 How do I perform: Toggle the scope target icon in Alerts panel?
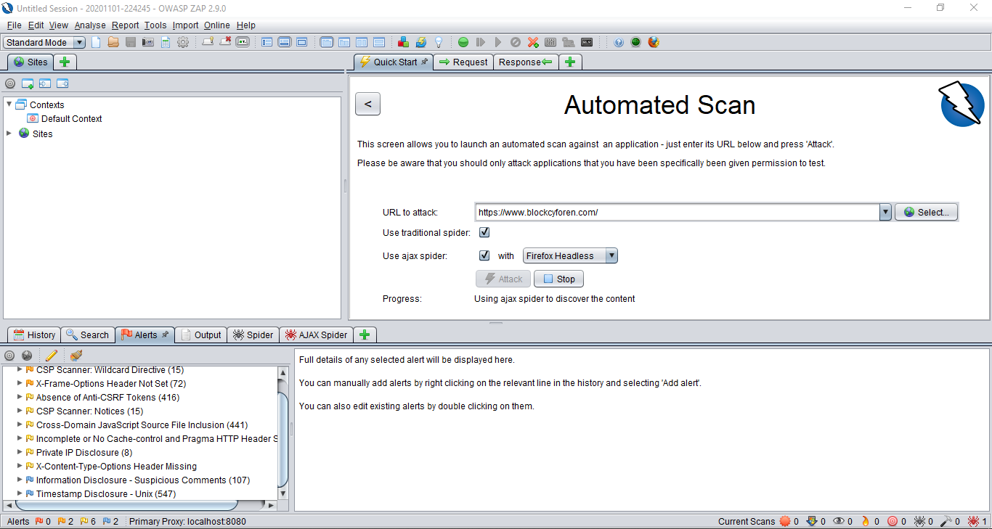click(9, 356)
